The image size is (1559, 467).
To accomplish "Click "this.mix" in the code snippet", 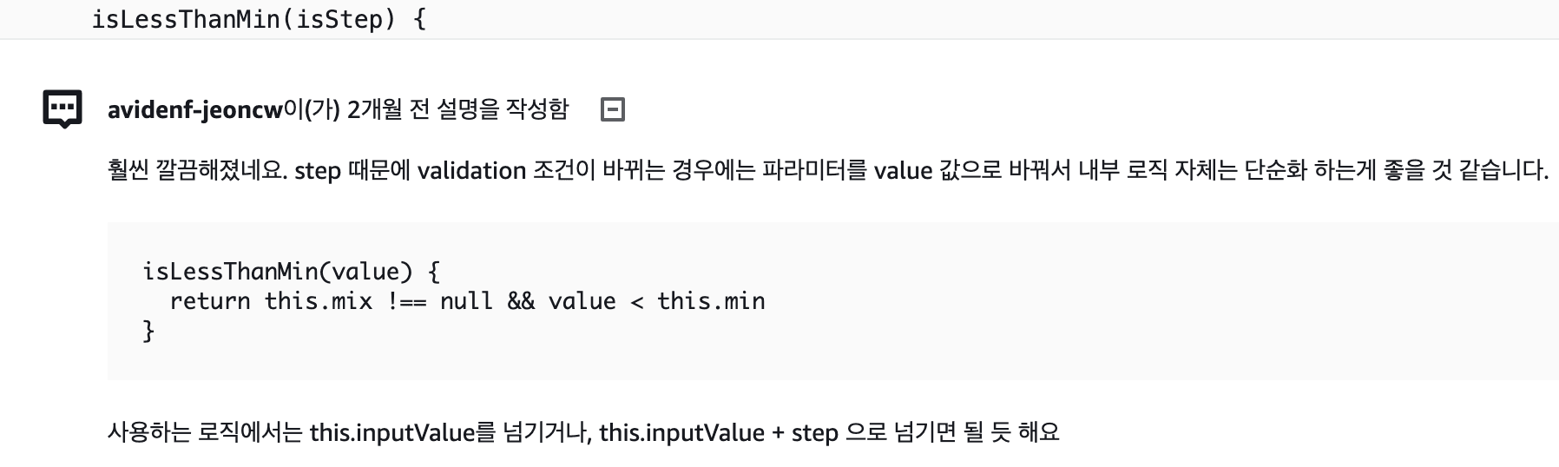I will 318,301.
